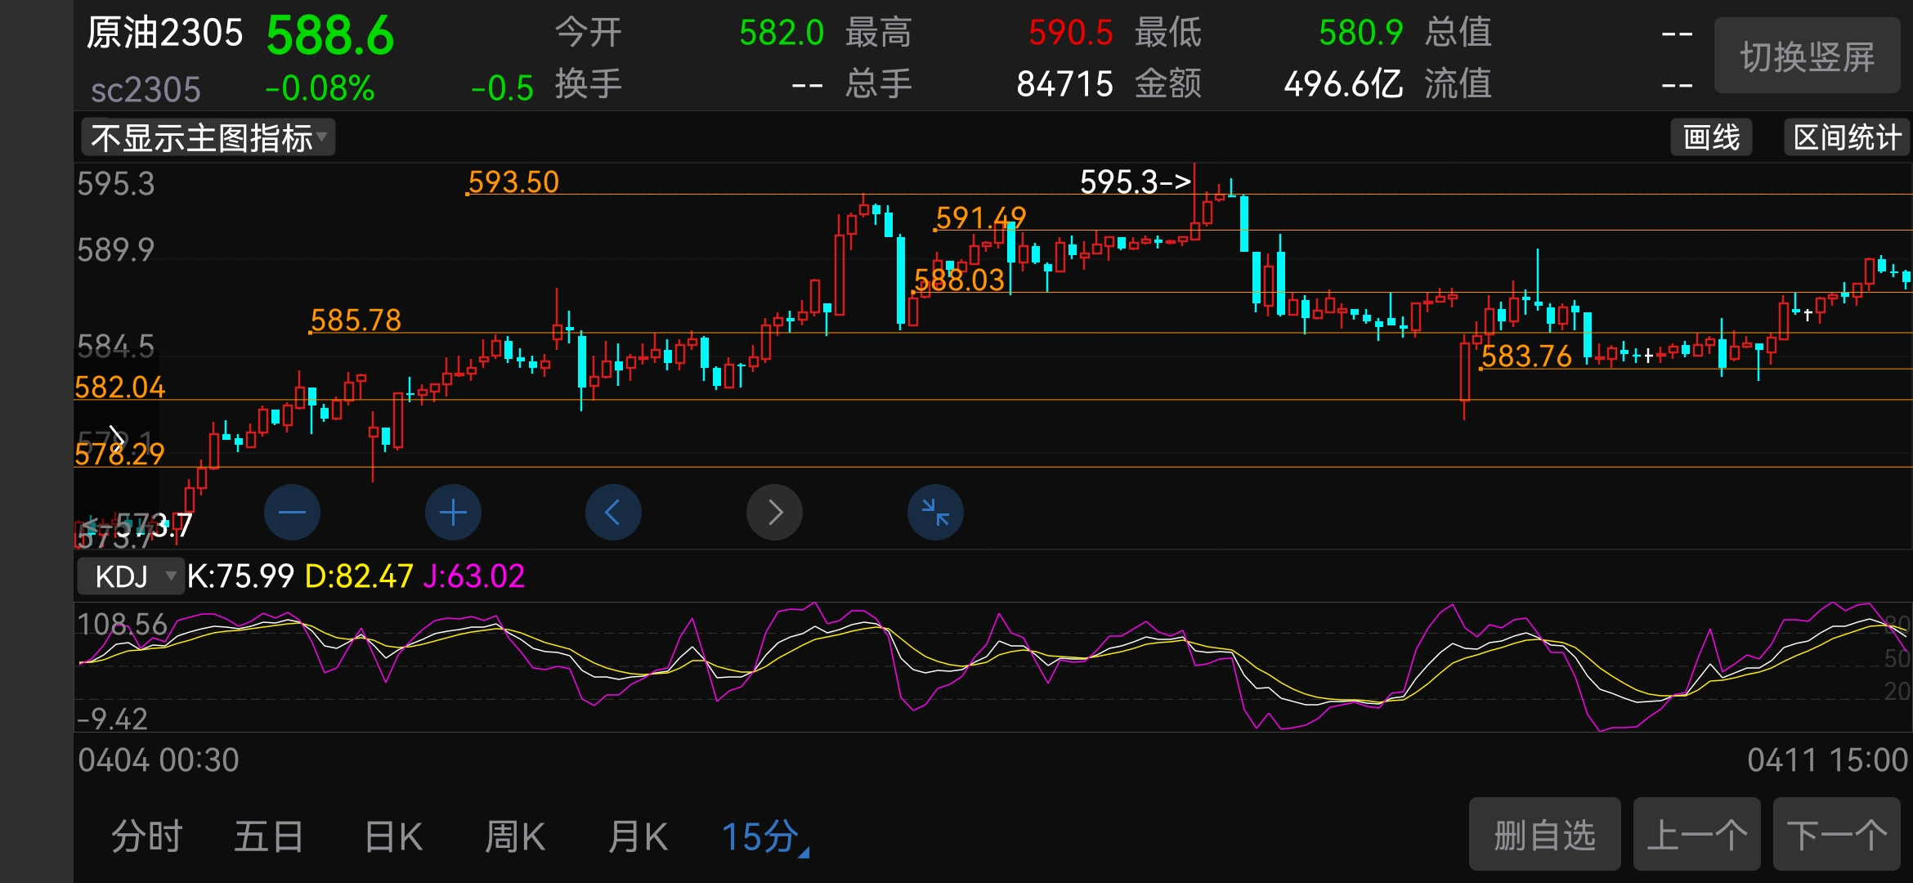Zoom in chart with plus button

click(x=453, y=513)
